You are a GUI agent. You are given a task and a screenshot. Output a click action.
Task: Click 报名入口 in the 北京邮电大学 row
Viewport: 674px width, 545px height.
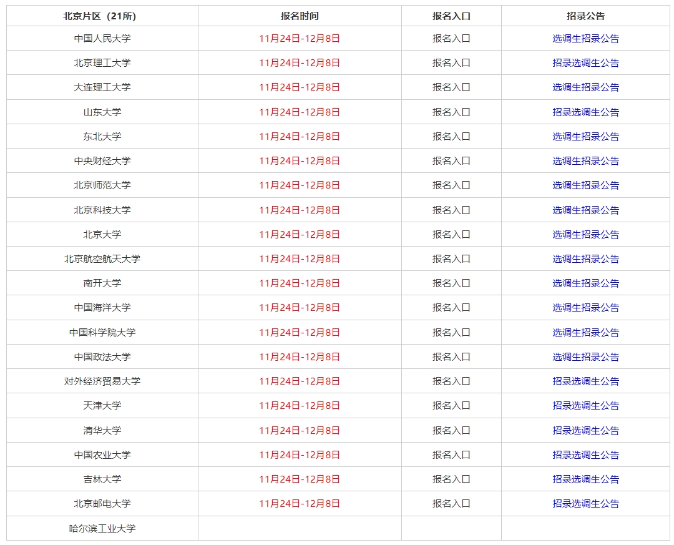point(451,504)
